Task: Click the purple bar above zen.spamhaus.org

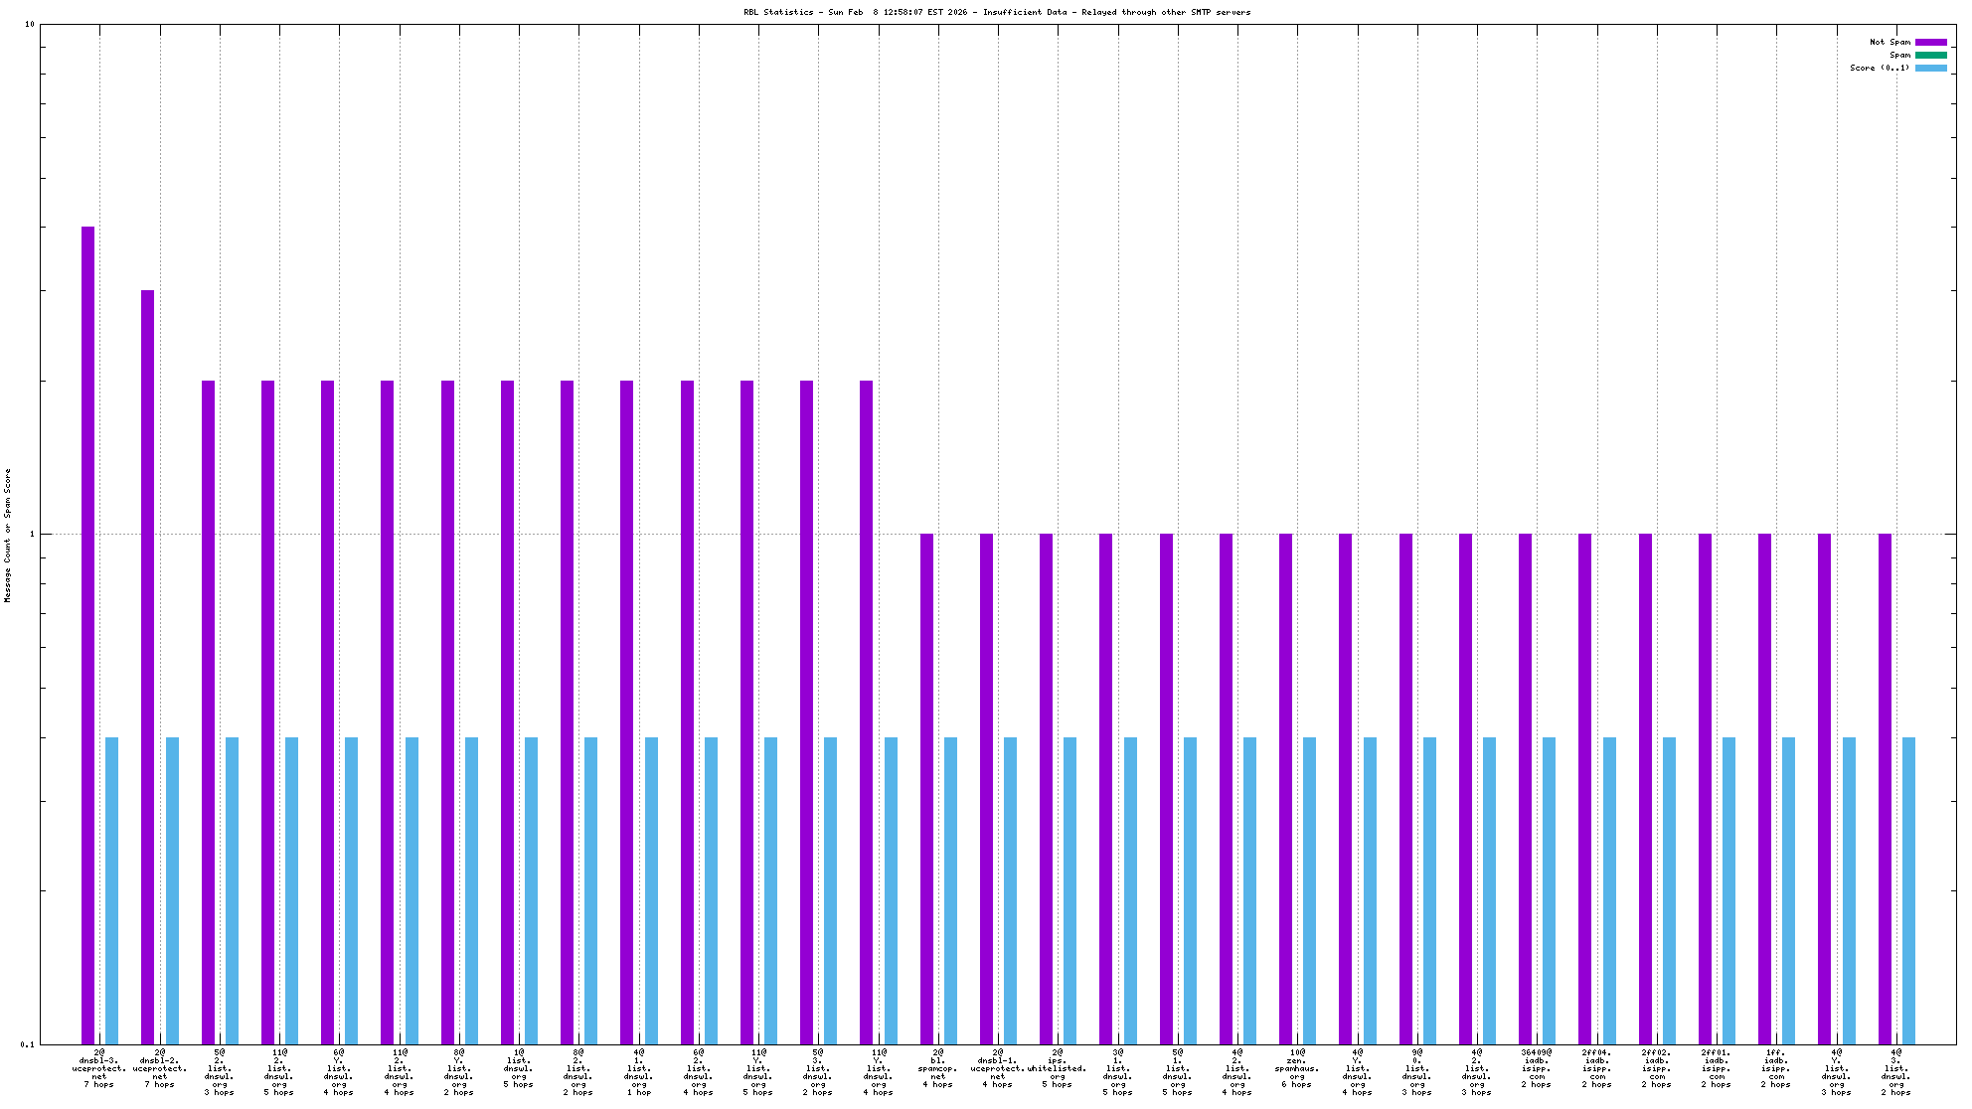Action: [1285, 788]
